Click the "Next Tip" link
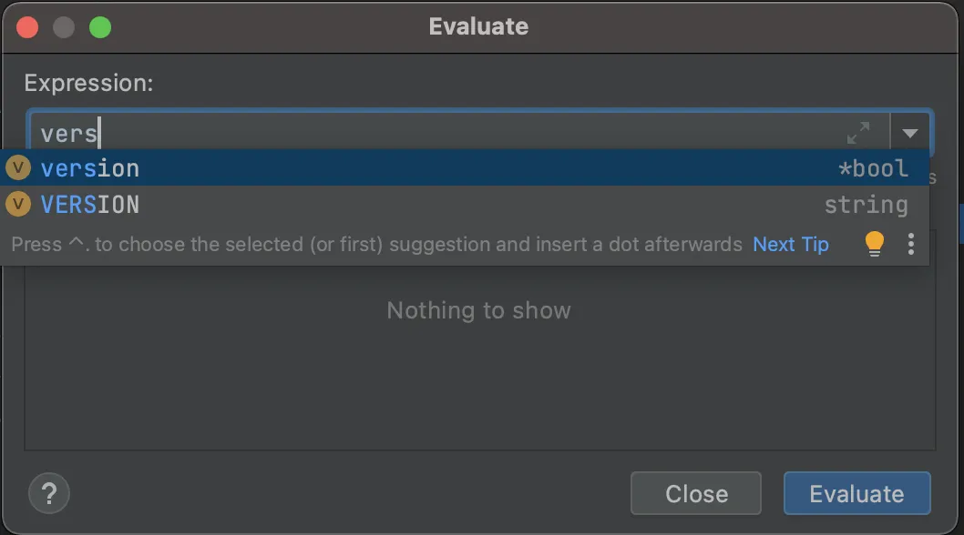964x535 pixels. tap(791, 244)
